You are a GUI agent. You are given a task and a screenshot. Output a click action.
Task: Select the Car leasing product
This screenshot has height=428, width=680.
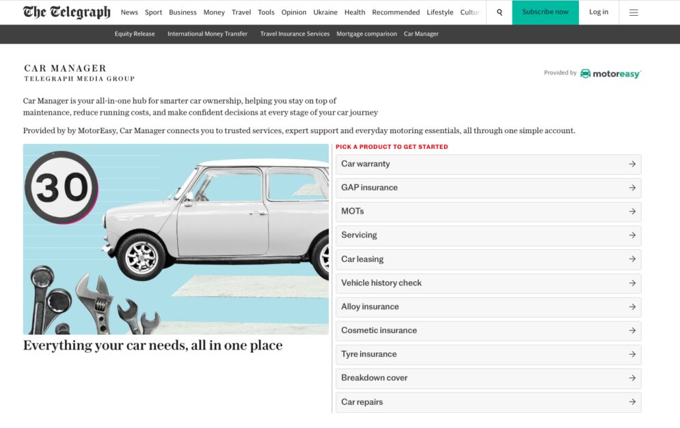pos(489,259)
